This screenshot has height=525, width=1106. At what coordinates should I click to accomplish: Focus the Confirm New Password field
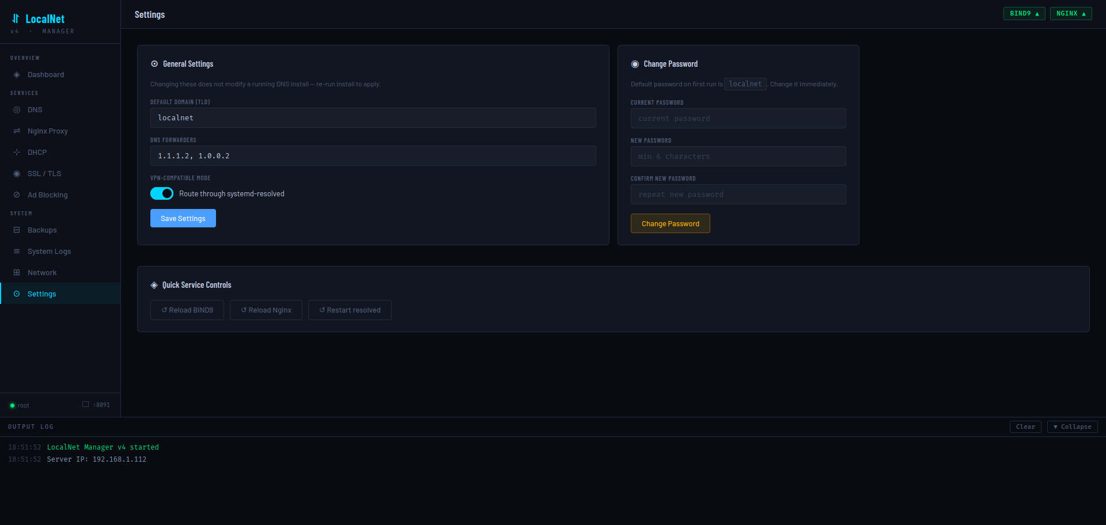coord(738,194)
